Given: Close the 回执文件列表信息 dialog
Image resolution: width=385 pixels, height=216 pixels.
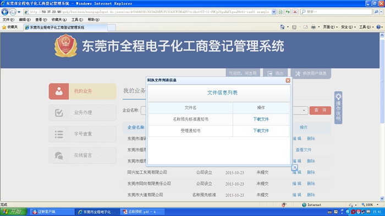Looking at the screenshot, I should pos(288,80).
